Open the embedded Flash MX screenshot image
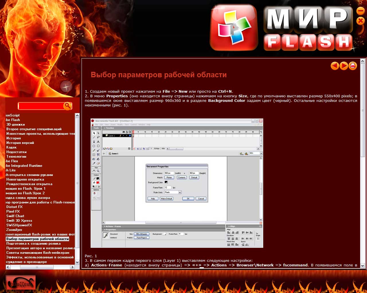 (x=177, y=183)
